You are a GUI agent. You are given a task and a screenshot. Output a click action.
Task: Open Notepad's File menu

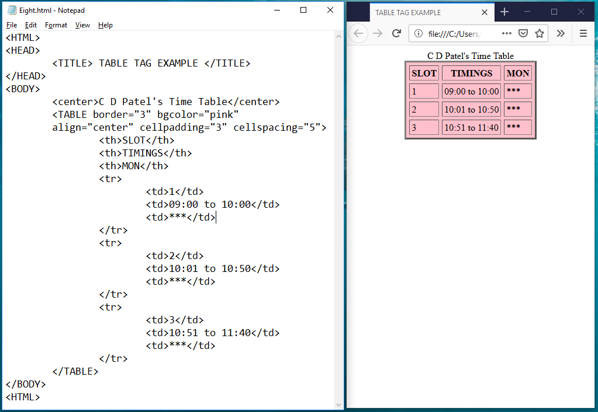11,25
